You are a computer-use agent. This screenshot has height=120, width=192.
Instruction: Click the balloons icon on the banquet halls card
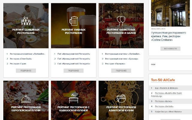121,21
